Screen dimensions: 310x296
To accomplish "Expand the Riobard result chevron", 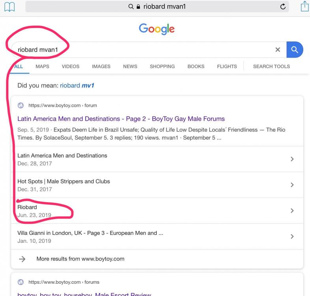I will click(292, 211).
